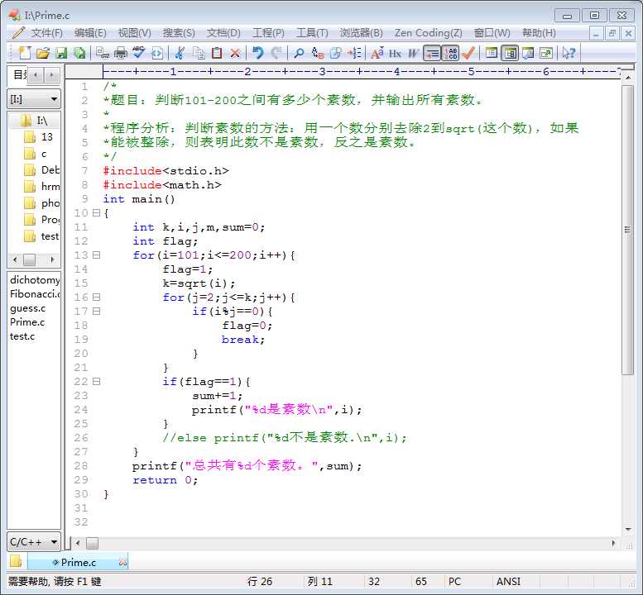Click the Print icon
The width and height of the screenshot is (643, 595).
tap(121, 53)
